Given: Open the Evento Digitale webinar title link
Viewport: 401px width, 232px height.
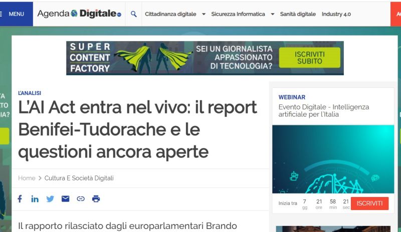Looking at the screenshot, I should [323, 110].
